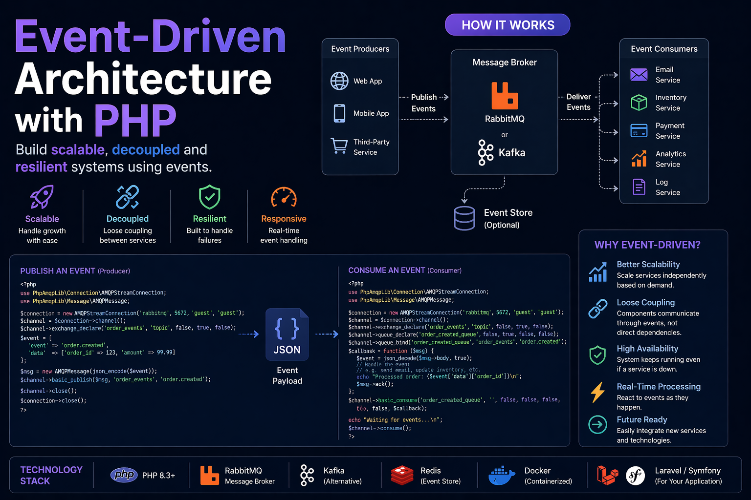The width and height of the screenshot is (751, 500).
Task: Click the Event Consumers header
Action: point(664,49)
